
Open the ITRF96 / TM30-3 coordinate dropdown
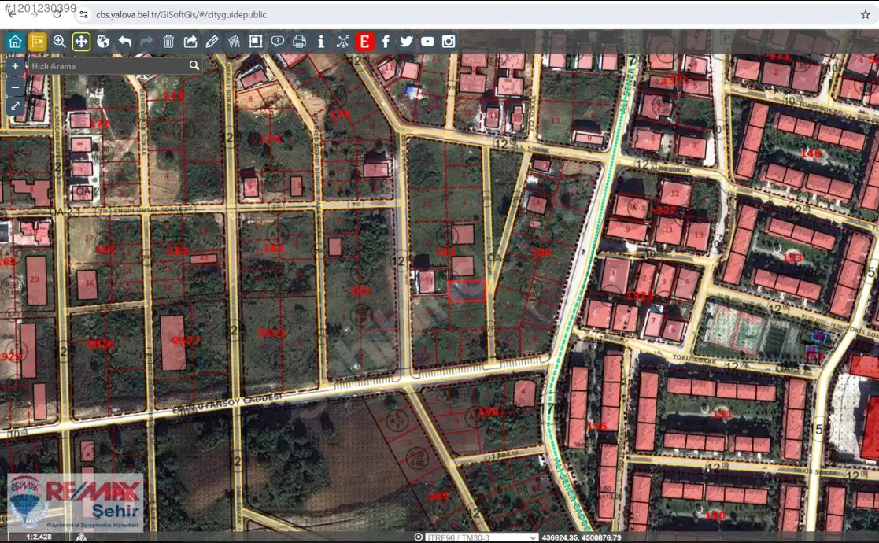click(481, 537)
